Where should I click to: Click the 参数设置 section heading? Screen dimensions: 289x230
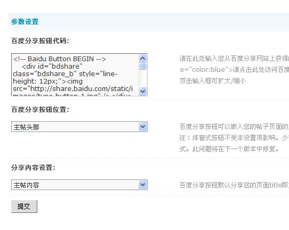pos(25,22)
